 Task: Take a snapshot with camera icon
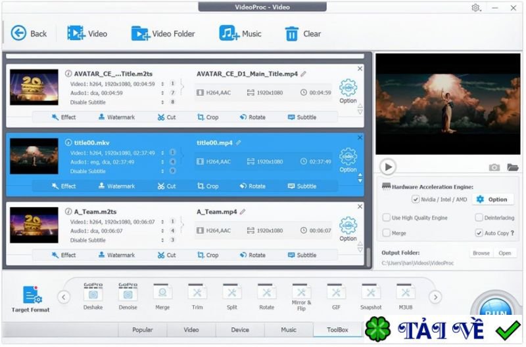(x=494, y=167)
